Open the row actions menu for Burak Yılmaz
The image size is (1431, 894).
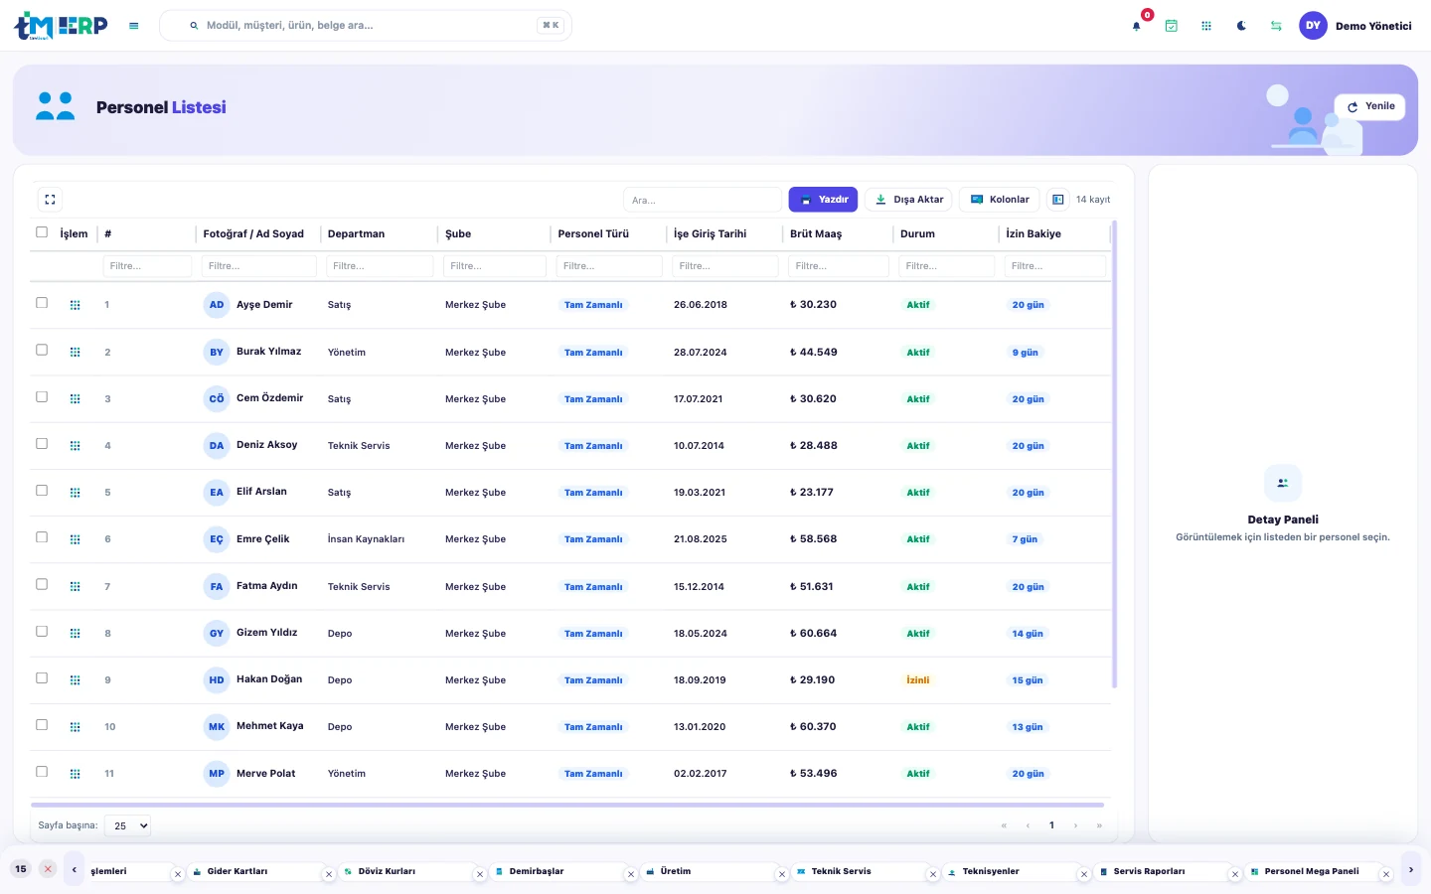coord(76,352)
